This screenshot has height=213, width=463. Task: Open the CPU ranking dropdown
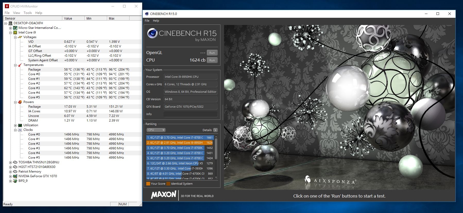pyautogui.click(x=156, y=130)
